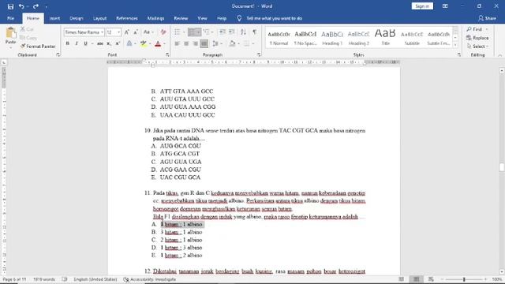The width and height of the screenshot is (505, 284).
Task: Switch to the Design tab
Action: tap(77, 18)
